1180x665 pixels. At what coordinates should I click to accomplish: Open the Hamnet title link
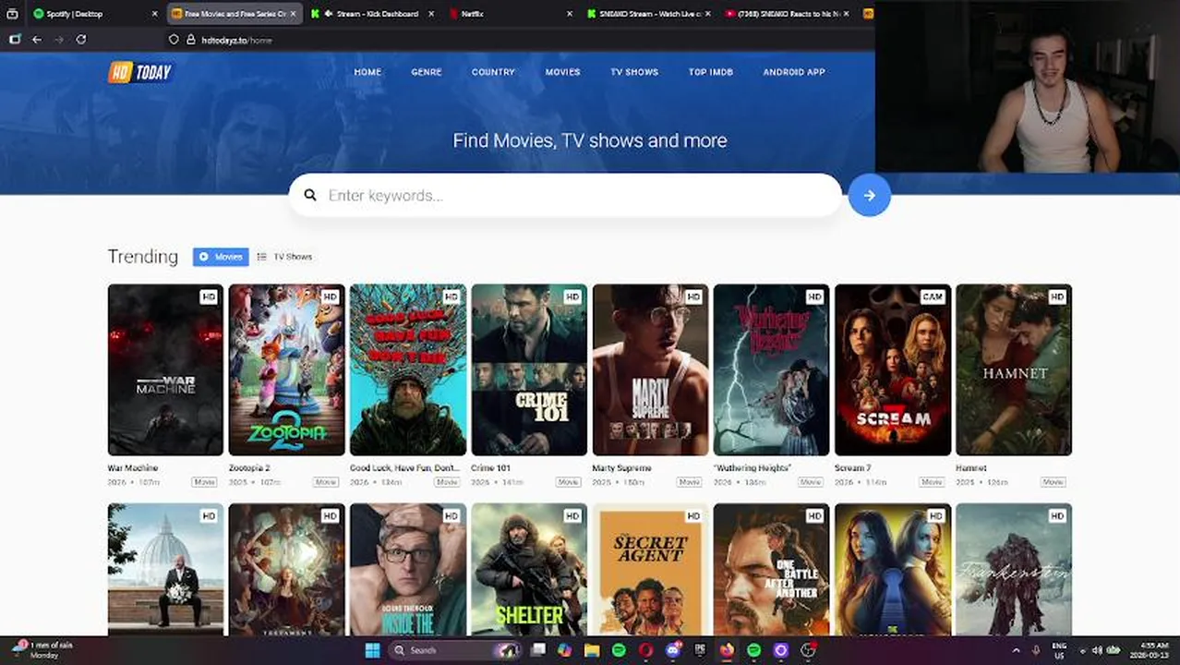click(971, 468)
